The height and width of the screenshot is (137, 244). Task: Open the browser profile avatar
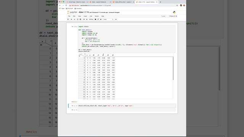[x=181, y=5]
